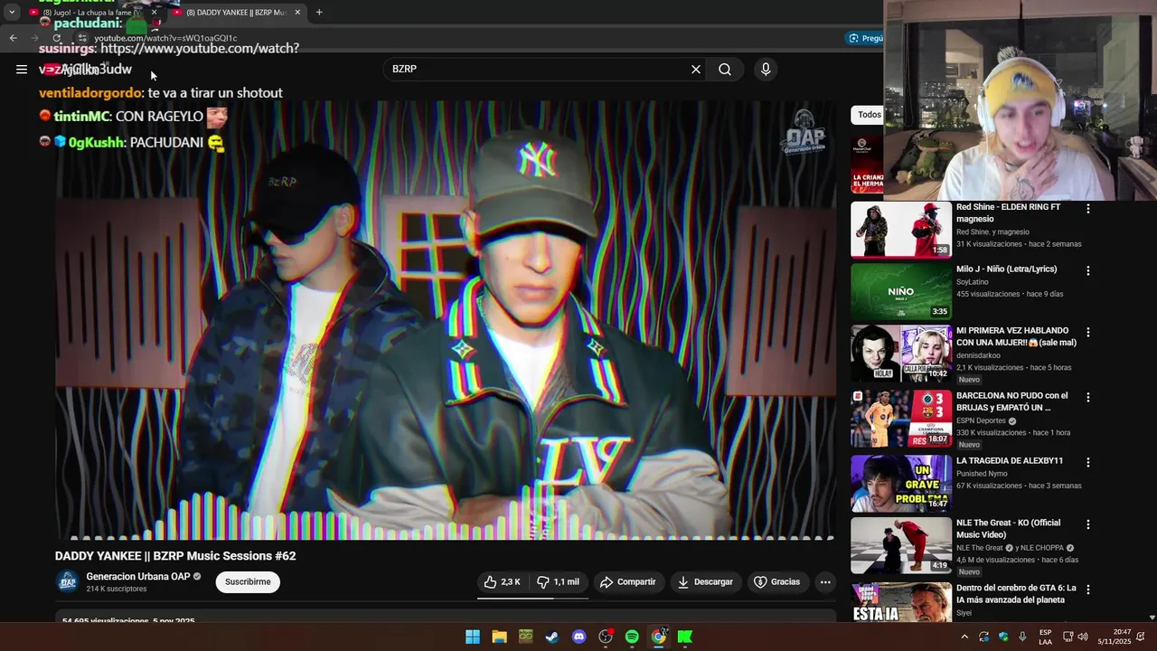Expand the tab search dropdown

12,13
